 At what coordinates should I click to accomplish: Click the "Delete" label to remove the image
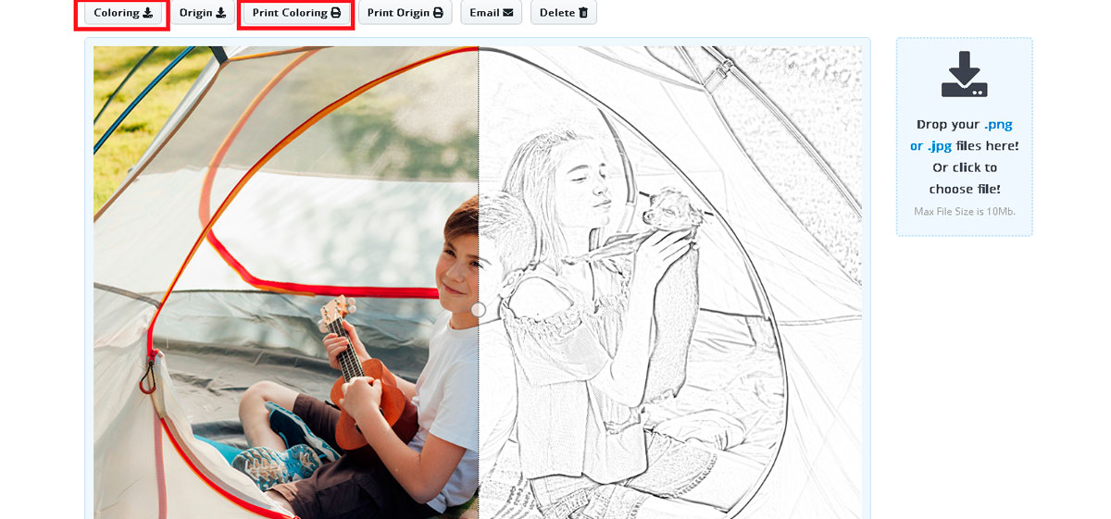coord(557,13)
